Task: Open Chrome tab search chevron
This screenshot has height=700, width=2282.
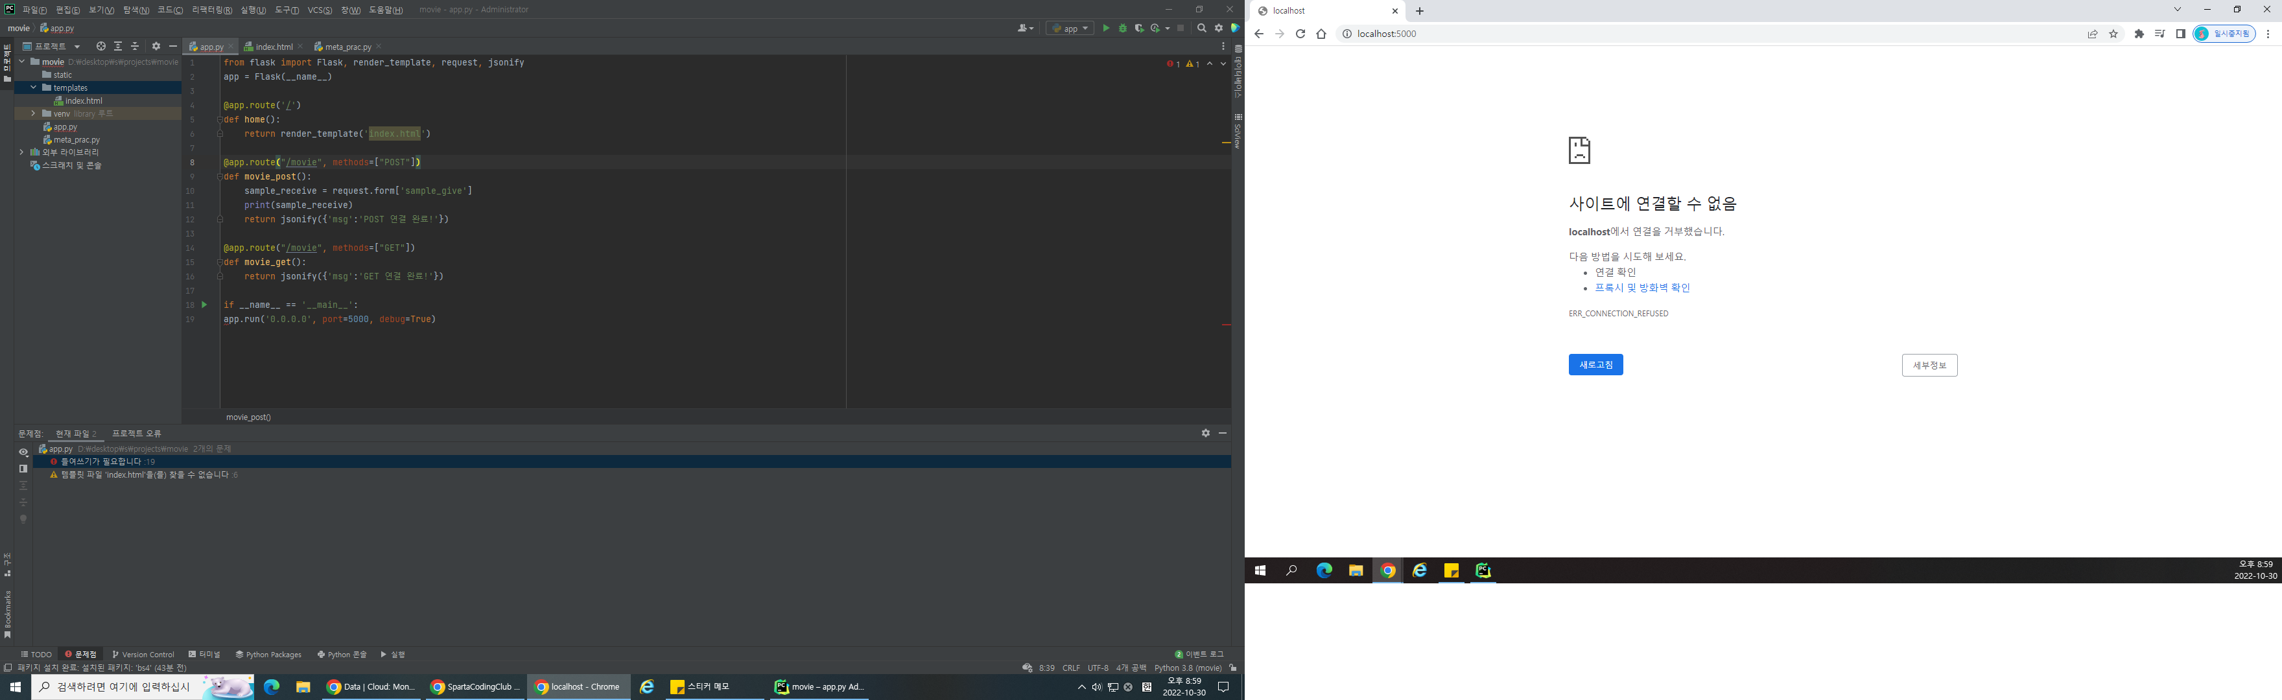Action: [2176, 10]
